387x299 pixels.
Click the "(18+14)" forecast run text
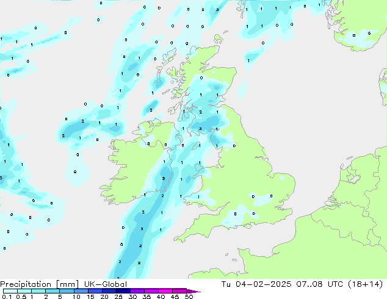pyautogui.click(x=365, y=284)
